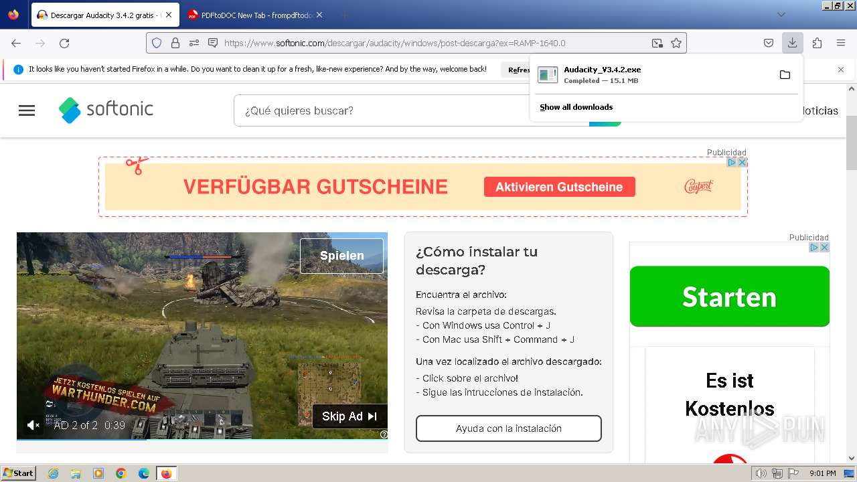
Task: Toggle the Firefox downloads panel button
Action: [x=792, y=43]
